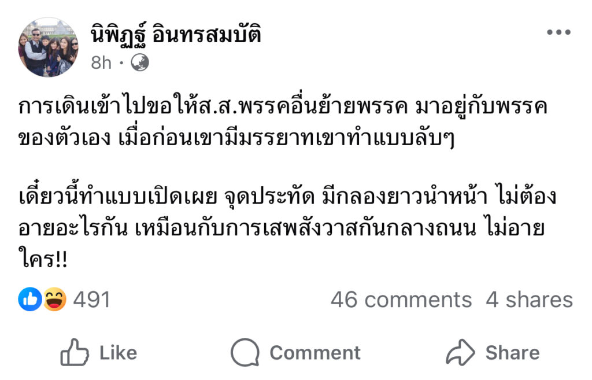This screenshot has height=380, width=592.
Task: Click the blue thumbs-up reaction icon
Action: (29, 300)
